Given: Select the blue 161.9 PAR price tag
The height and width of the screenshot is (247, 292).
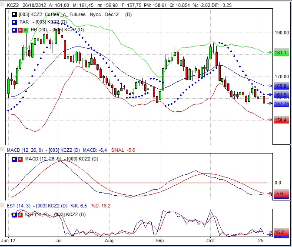Looking at the screenshot, I should coord(281,95).
